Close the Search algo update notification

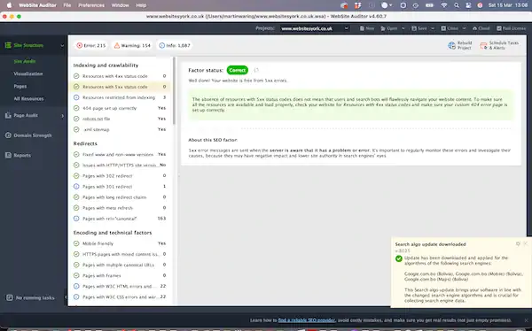(525, 244)
